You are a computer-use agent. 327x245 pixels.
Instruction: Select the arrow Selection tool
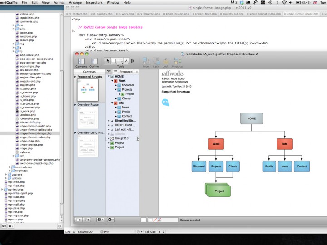pos(108,61)
